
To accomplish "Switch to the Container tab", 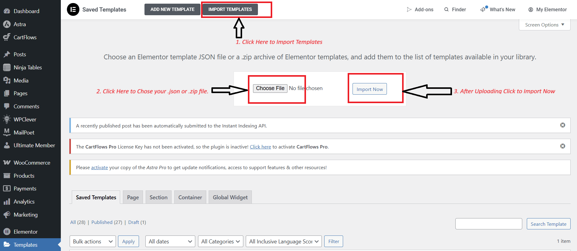I will pos(190,197).
